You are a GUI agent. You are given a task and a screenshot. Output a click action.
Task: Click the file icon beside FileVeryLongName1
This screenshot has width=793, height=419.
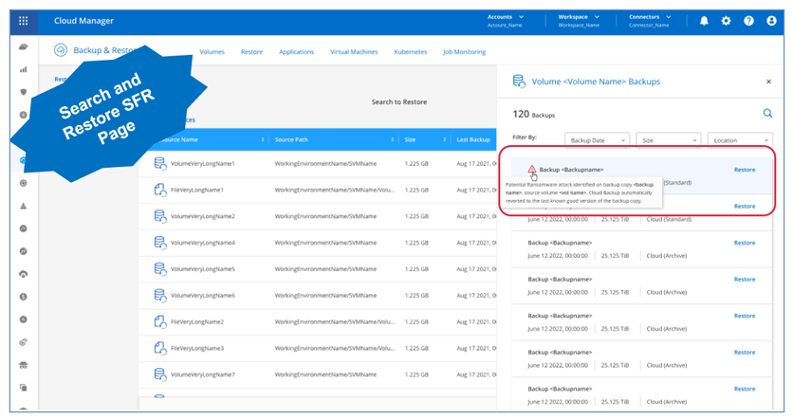[160, 191]
